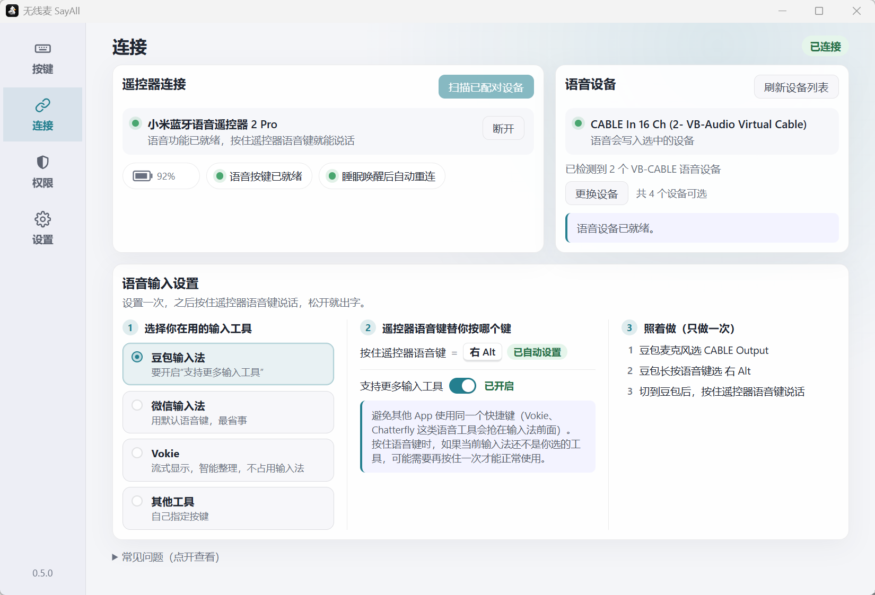The image size is (875, 595).
Task: Click step 豆包长按语音键选 右 Alt
Action: (695, 371)
